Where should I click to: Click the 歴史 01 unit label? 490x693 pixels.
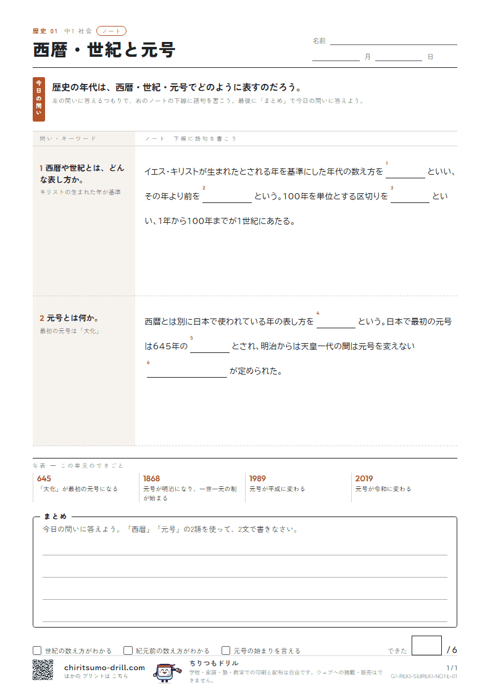[45, 31]
